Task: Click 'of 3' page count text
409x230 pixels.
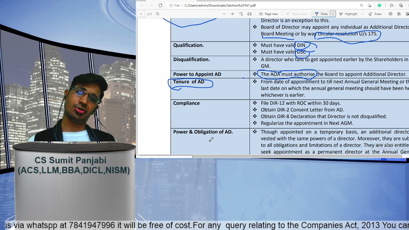Action: coord(149,14)
